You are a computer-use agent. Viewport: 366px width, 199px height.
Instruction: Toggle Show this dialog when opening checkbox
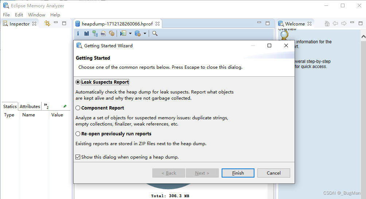coord(78,157)
